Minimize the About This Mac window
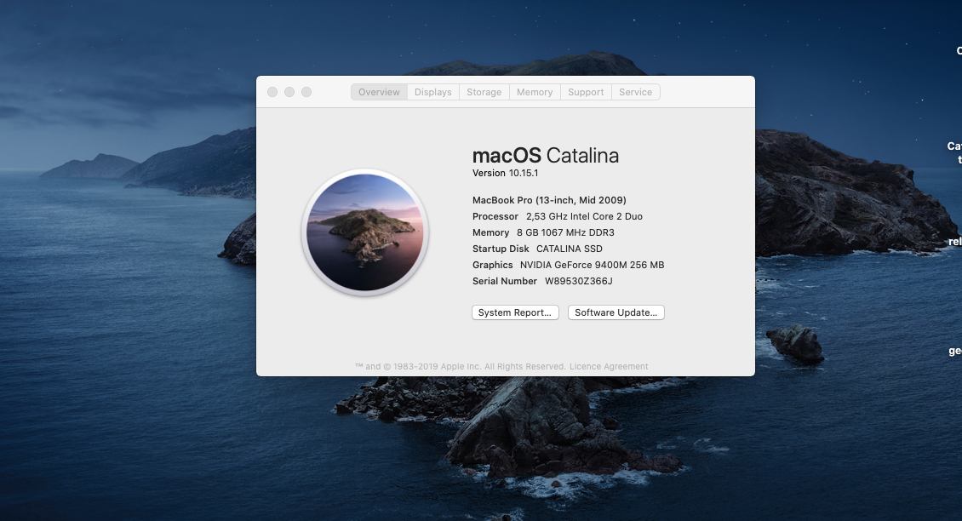The image size is (962, 521). [289, 92]
